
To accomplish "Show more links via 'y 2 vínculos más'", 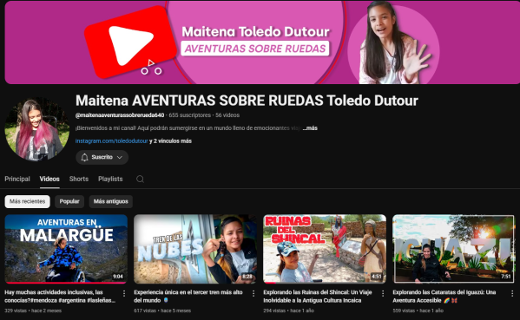I will (x=170, y=140).
